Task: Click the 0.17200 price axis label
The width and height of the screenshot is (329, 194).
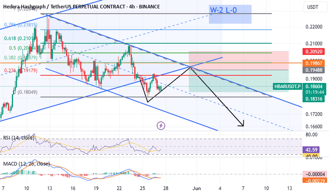Action: click(x=314, y=114)
